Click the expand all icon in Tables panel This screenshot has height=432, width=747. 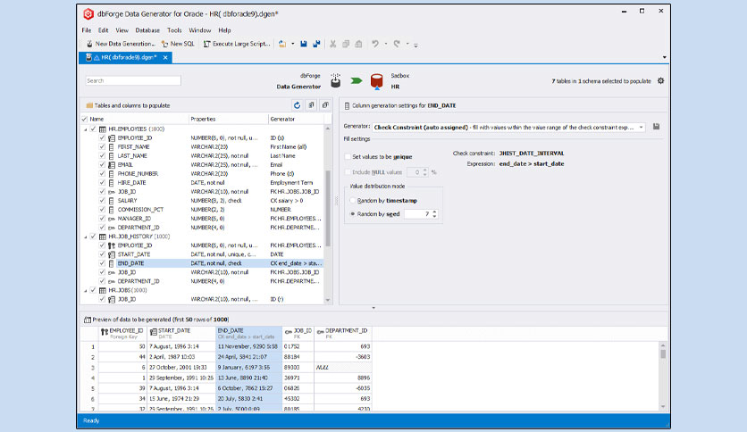tap(311, 105)
